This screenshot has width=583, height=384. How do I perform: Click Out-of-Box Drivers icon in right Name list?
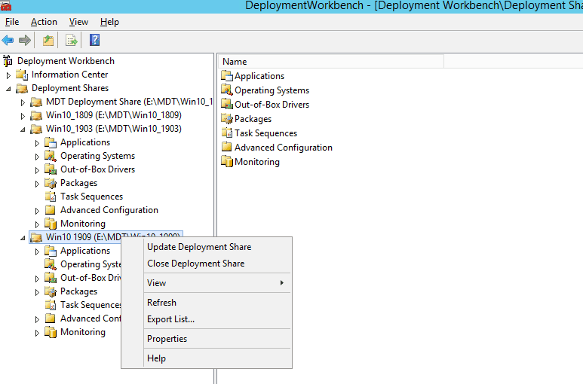point(227,104)
